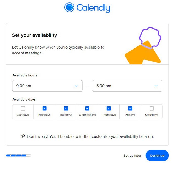Click the blue Continue button
The height and width of the screenshot is (176, 177).
click(157, 156)
